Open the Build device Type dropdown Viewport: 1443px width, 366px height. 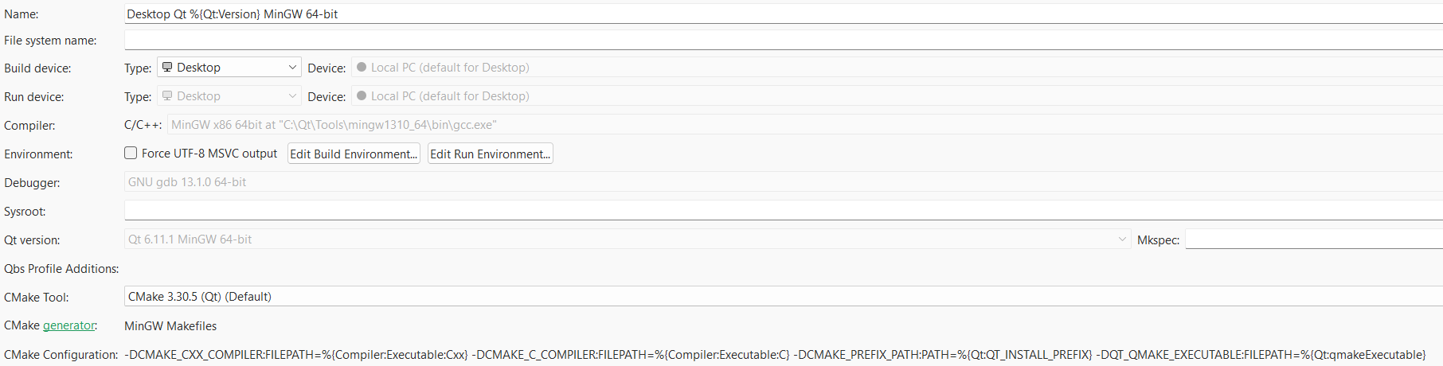[229, 68]
